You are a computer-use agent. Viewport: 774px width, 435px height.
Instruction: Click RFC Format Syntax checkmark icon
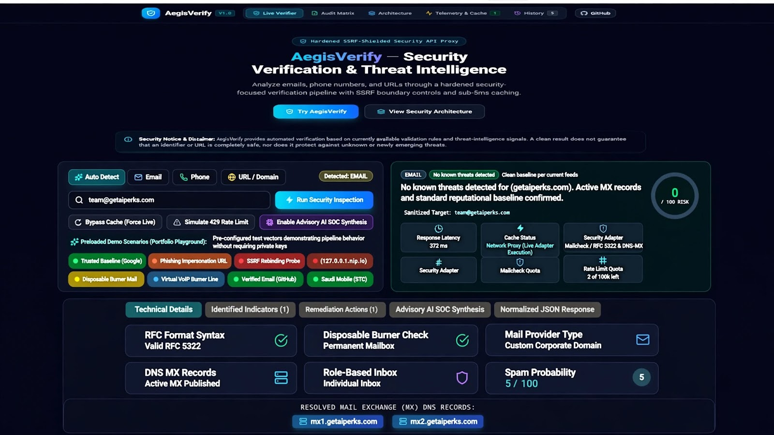pyautogui.click(x=281, y=341)
